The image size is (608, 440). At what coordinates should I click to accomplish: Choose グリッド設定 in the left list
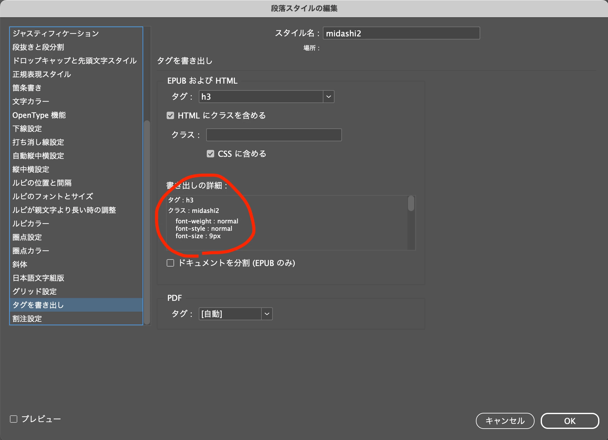pos(35,291)
